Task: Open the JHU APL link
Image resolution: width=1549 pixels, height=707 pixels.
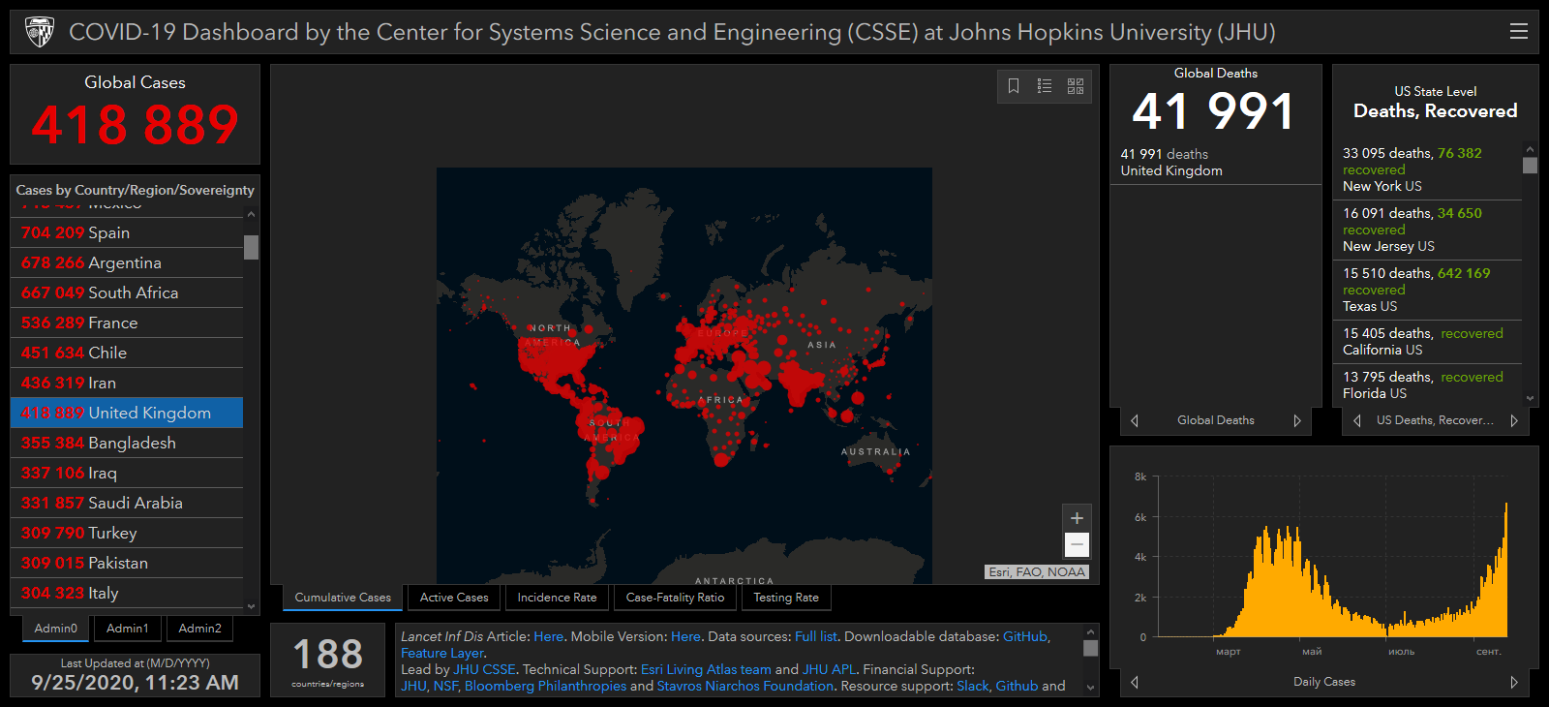Action: [x=829, y=669]
